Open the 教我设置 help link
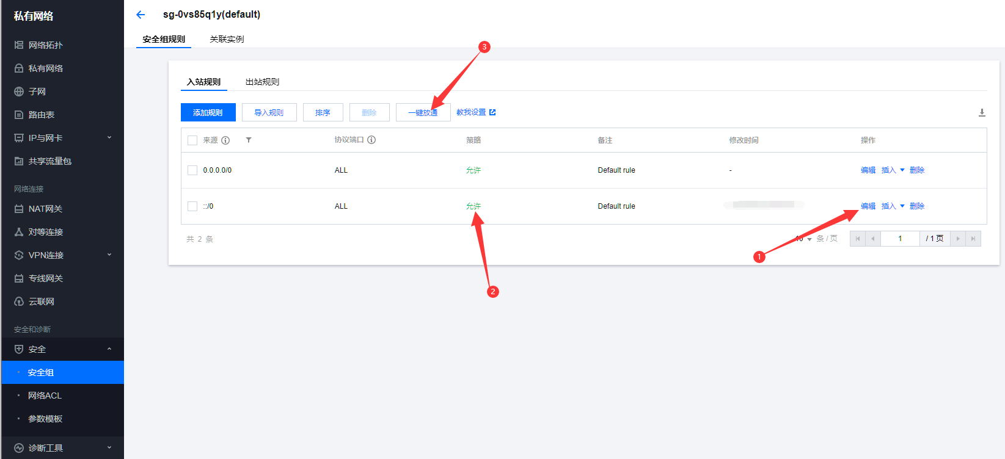 (x=476, y=112)
